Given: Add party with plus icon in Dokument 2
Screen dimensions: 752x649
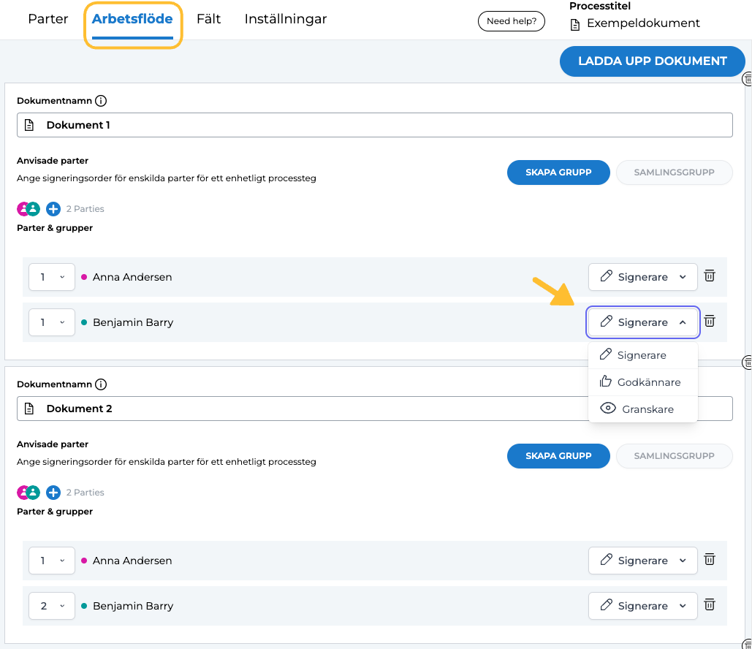Looking at the screenshot, I should (x=53, y=493).
